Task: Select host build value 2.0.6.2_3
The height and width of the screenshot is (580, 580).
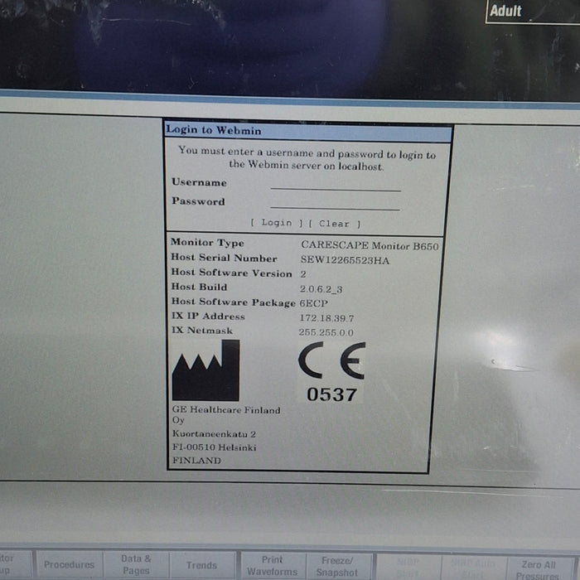Action: (321, 289)
